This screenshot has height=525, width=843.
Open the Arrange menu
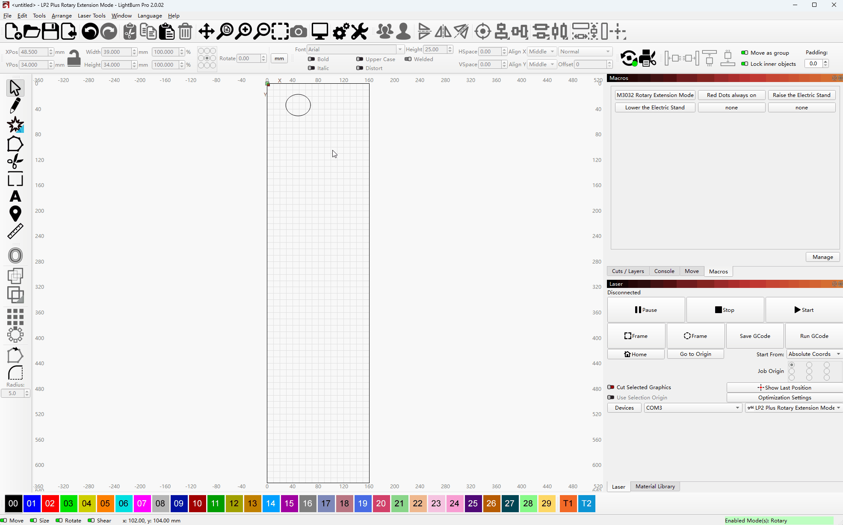click(62, 15)
